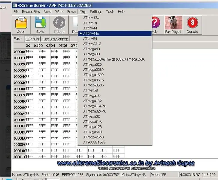Screen dimensions: 218x180
Task: Select ATtiny84 chip
Action: (x=115, y=39)
